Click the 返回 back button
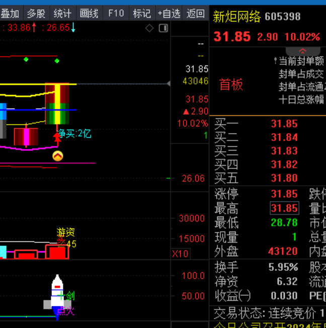The height and width of the screenshot is (328, 326). pyautogui.click(x=195, y=14)
